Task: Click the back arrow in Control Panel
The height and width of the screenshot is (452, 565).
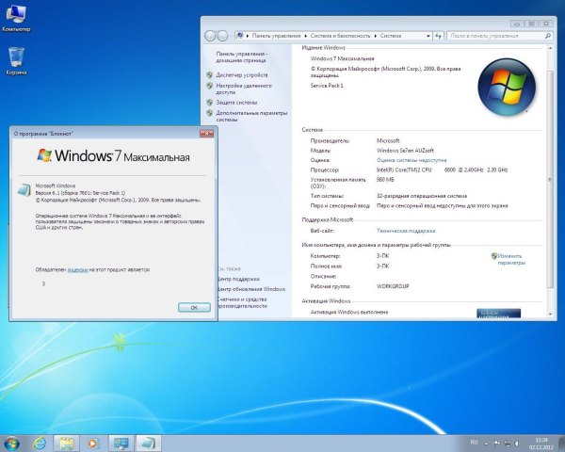Action: (212, 35)
